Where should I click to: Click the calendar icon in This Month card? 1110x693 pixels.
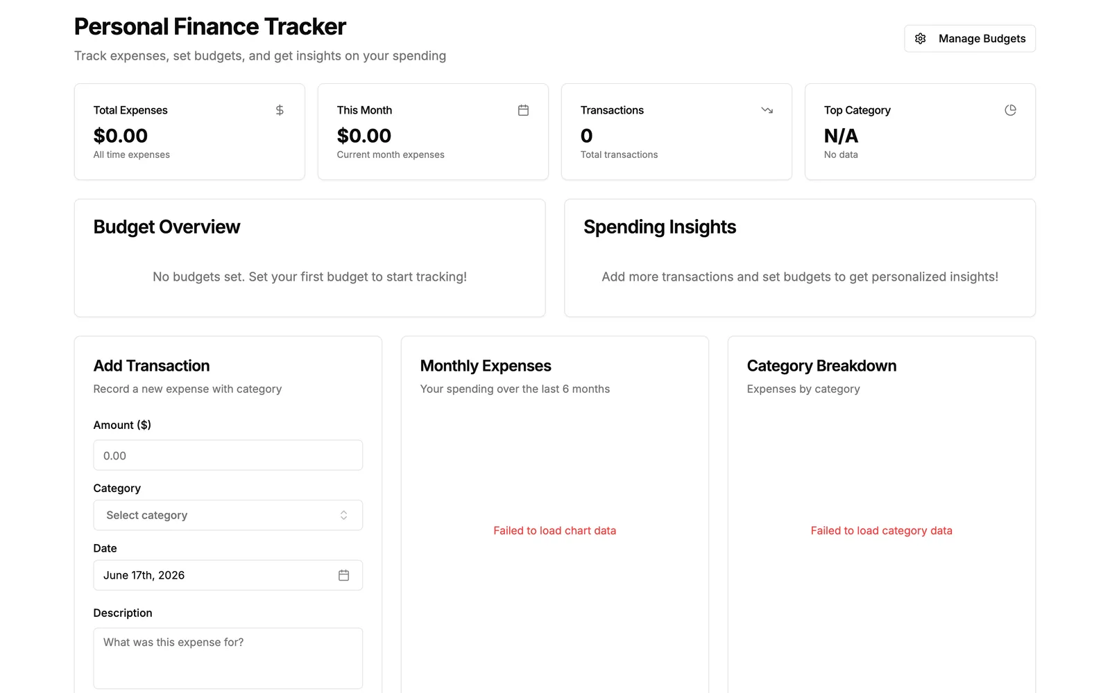coord(523,110)
